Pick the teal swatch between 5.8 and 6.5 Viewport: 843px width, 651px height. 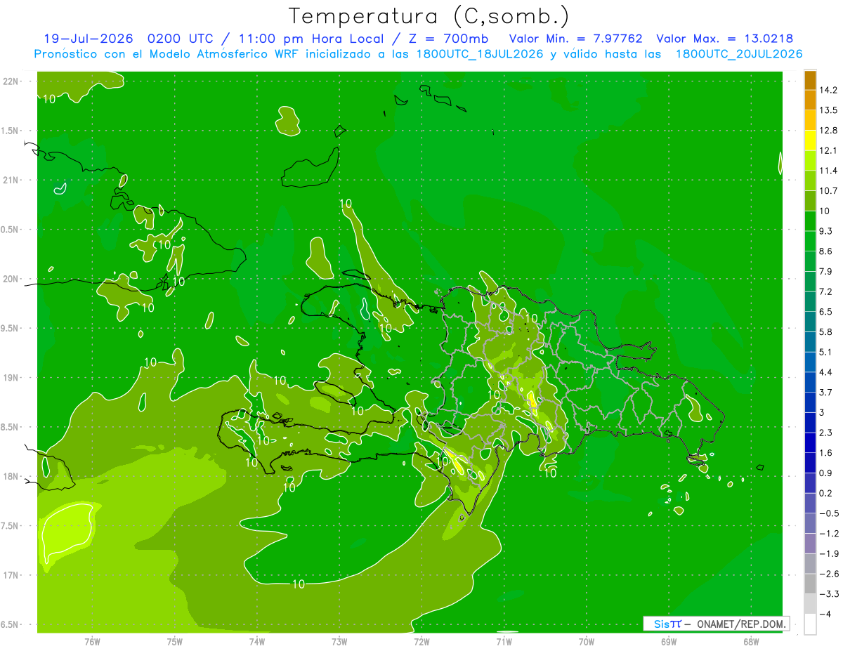click(x=810, y=322)
